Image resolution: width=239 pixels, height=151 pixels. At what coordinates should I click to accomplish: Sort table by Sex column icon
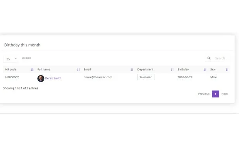[x=227, y=70]
